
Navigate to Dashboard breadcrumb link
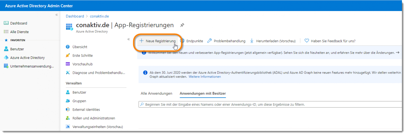75,16
